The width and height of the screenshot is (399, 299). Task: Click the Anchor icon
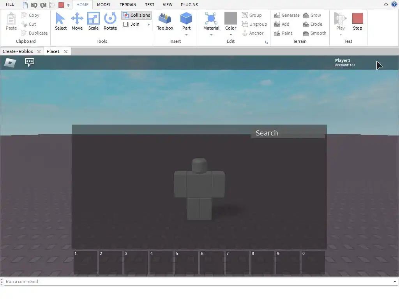(245, 33)
